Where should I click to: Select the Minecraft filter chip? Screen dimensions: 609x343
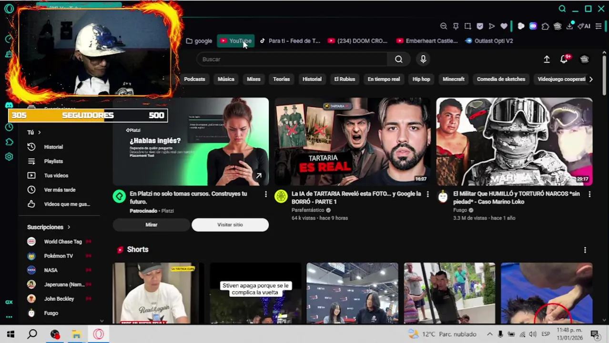tap(454, 79)
